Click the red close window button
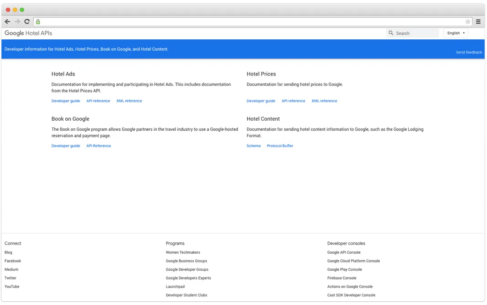This screenshot has height=305, width=487. tap(8, 10)
